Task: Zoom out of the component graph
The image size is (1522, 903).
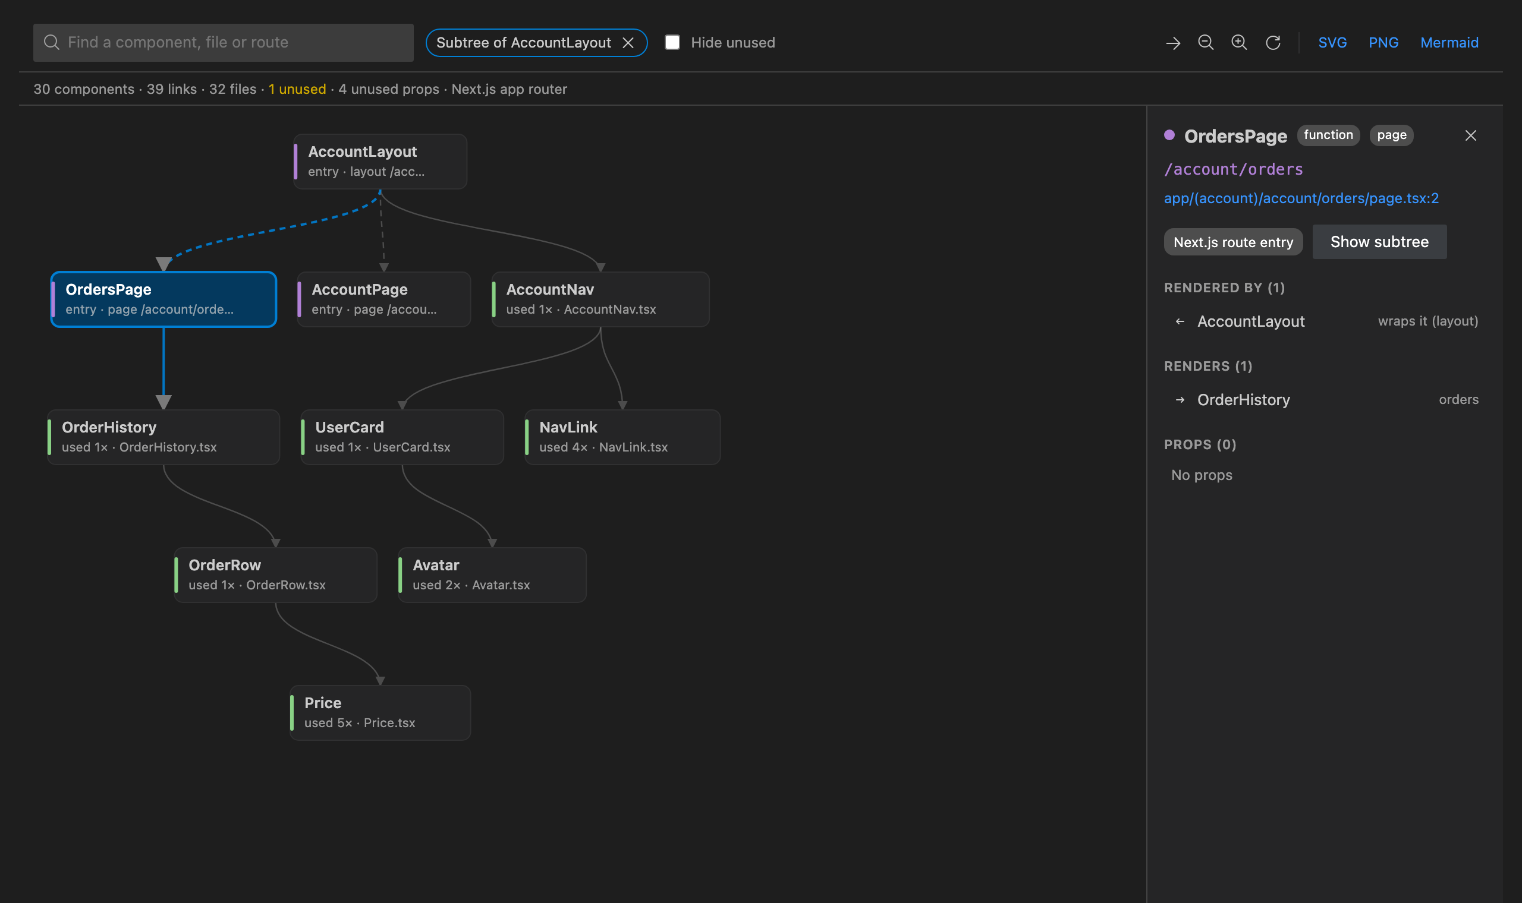Action: coord(1206,43)
